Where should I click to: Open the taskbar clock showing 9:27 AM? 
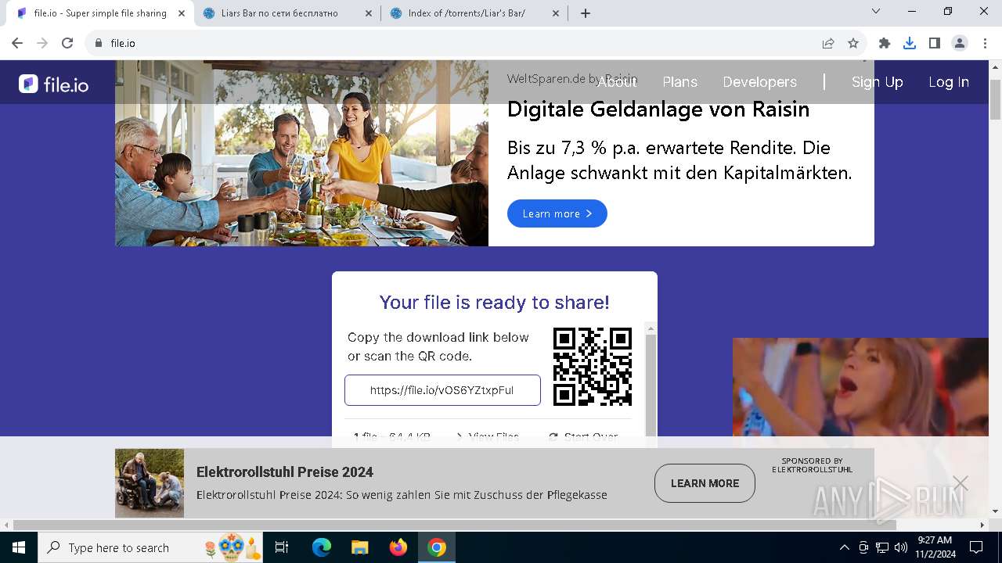(935, 547)
